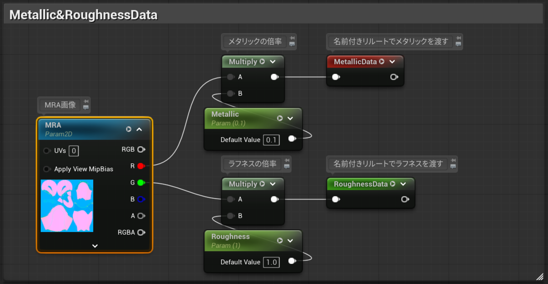Edit the Metallic Default Value field showing 0.1
548x284 pixels.
[271, 139]
